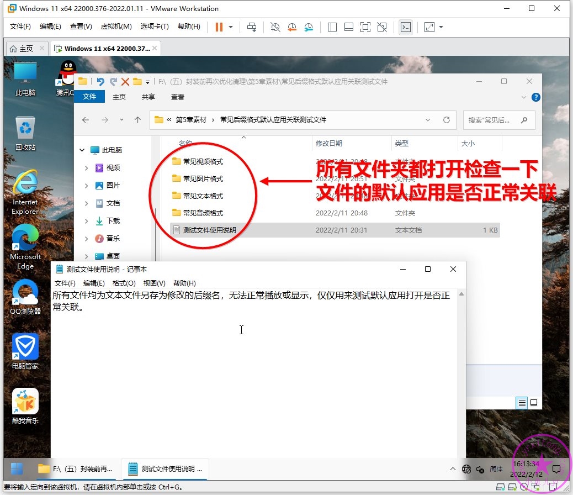Switch Explorer to details view icon

click(x=522, y=403)
